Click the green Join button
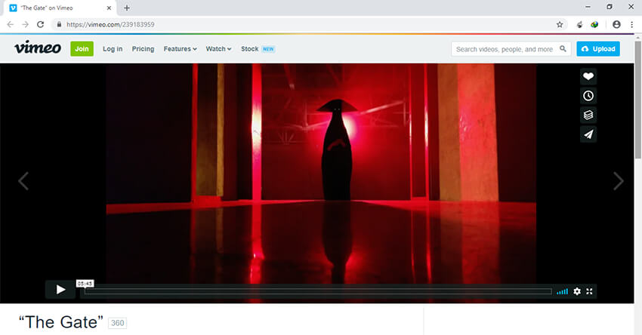This screenshot has height=335, width=642. pos(82,49)
